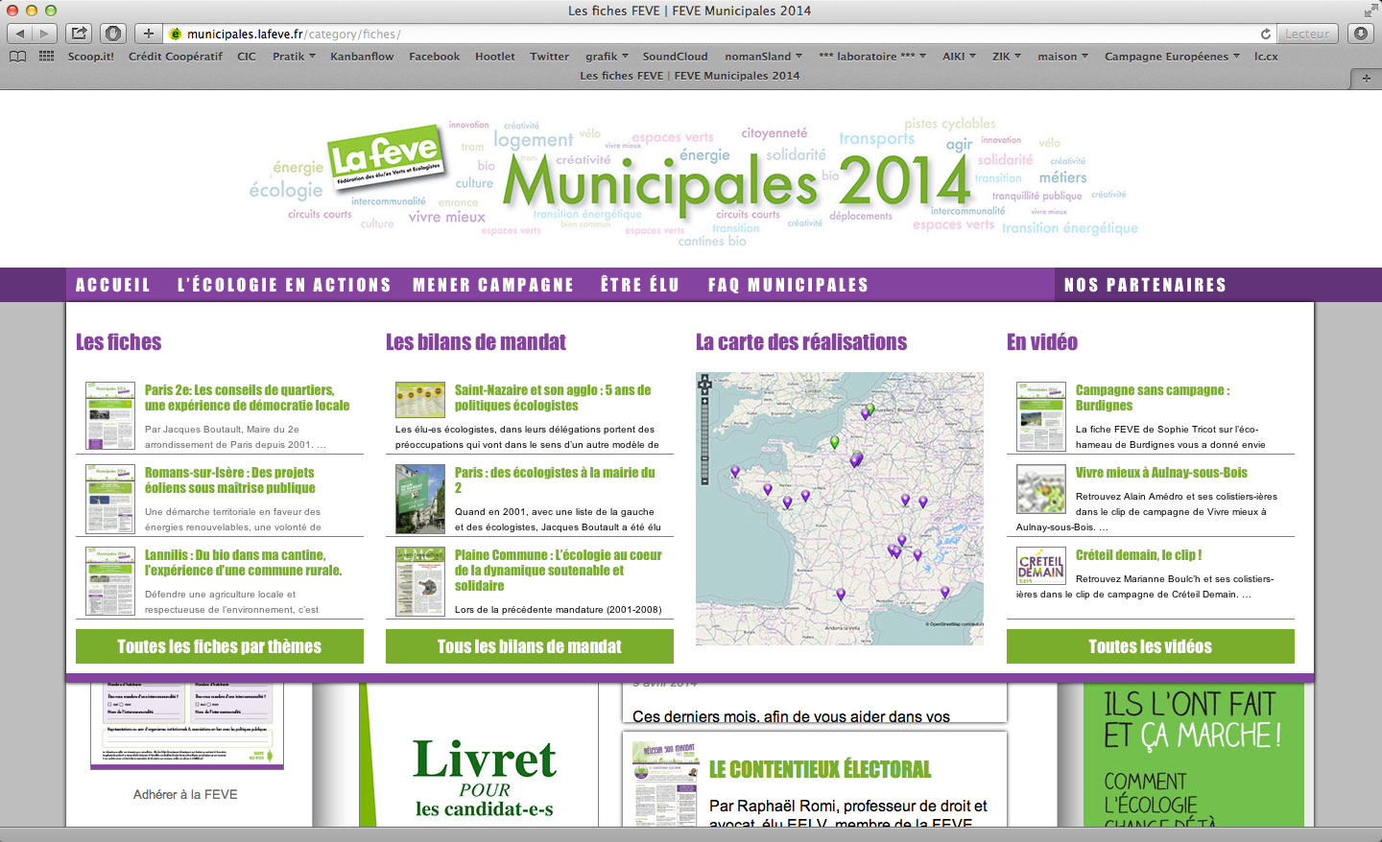Expand the ZIK bookmarks folder
Screen dimensions: 1382x842
[x=1007, y=57]
